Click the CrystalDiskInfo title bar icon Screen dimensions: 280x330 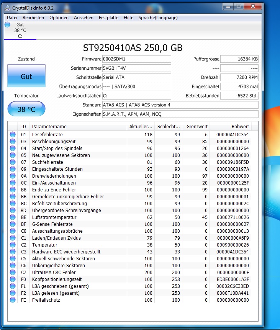click(7, 8)
